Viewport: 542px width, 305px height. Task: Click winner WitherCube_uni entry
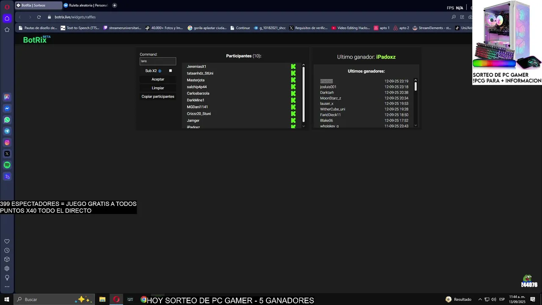pyautogui.click(x=332, y=109)
